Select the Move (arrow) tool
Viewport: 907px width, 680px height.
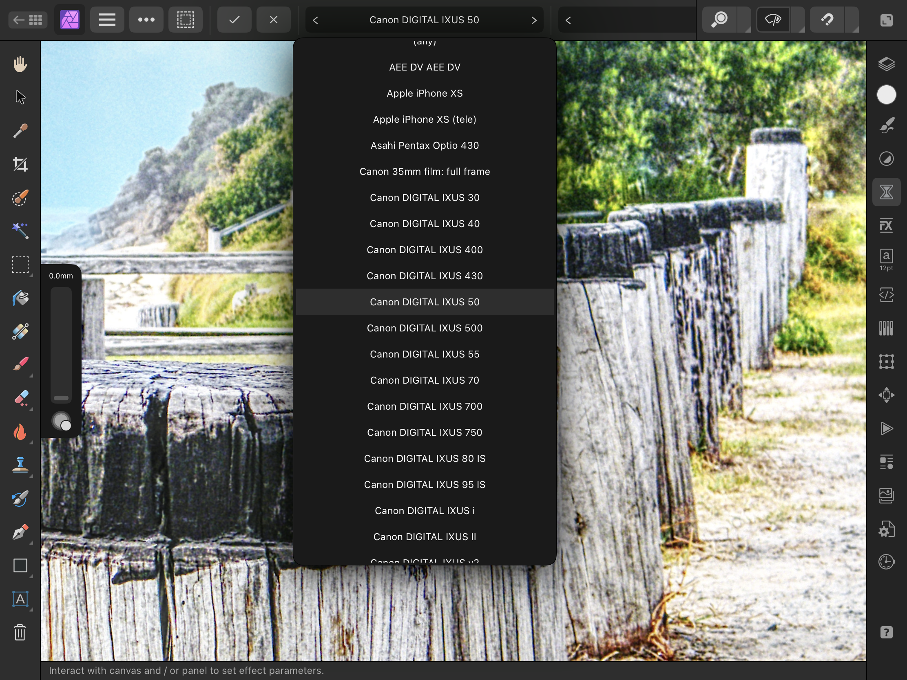20,97
